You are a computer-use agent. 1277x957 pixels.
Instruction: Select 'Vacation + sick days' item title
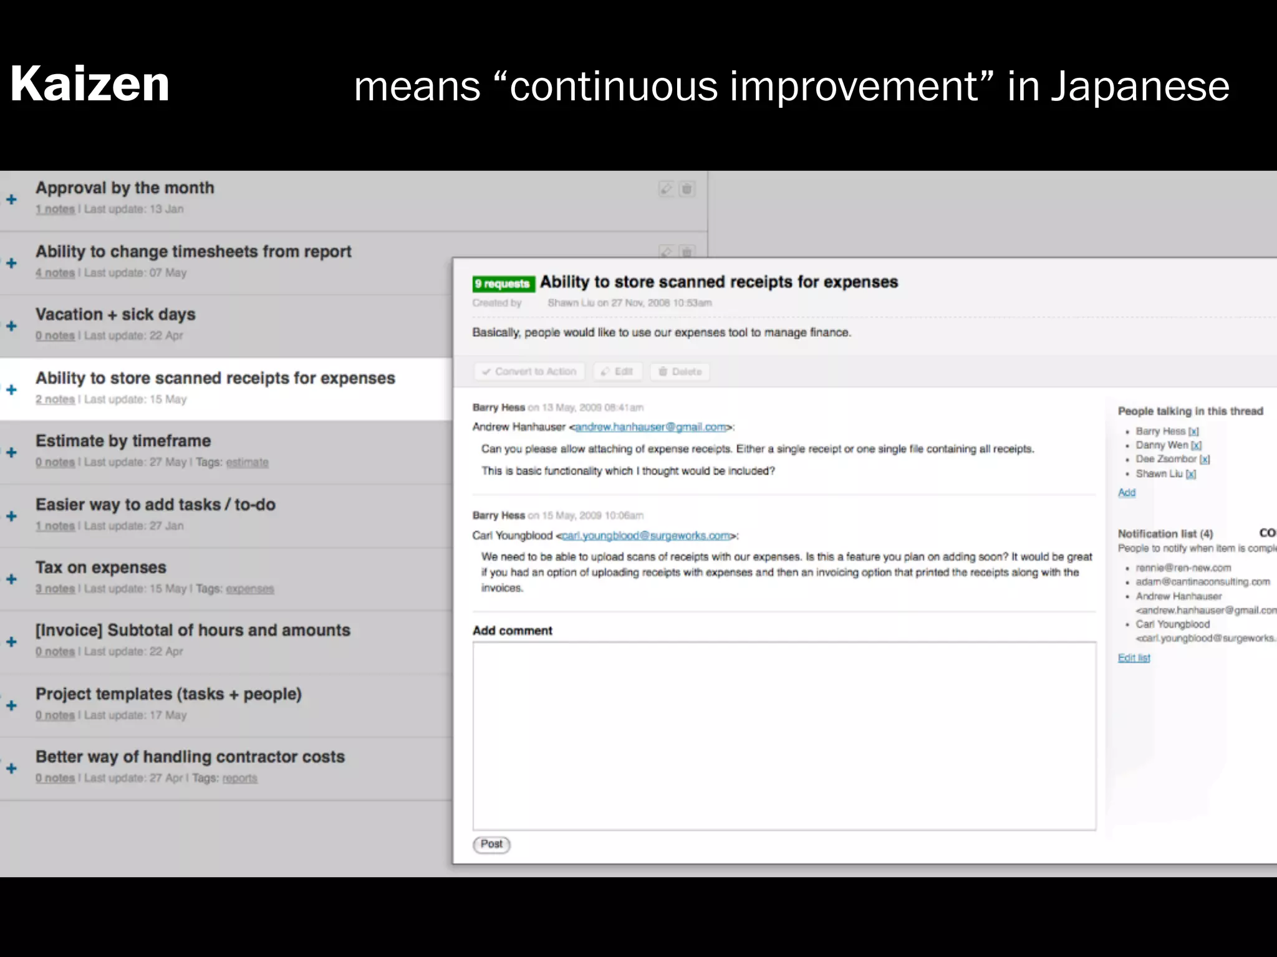pos(115,314)
